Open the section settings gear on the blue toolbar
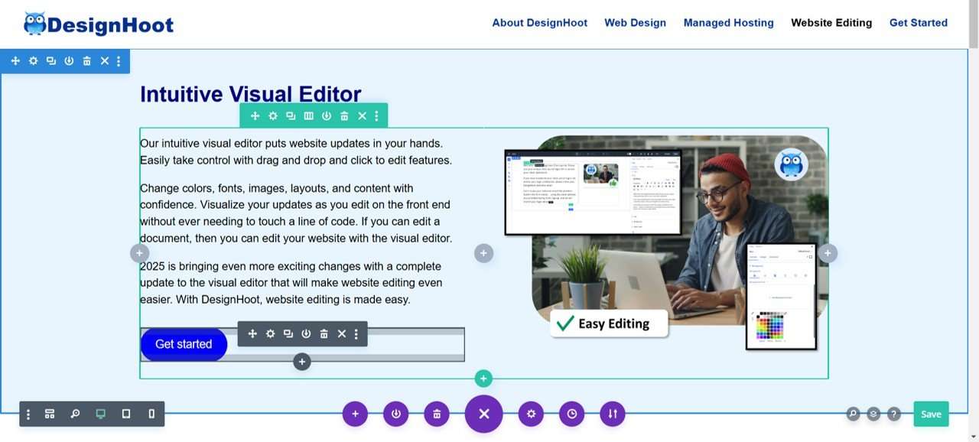Screen dimensions: 979x442 coord(33,60)
